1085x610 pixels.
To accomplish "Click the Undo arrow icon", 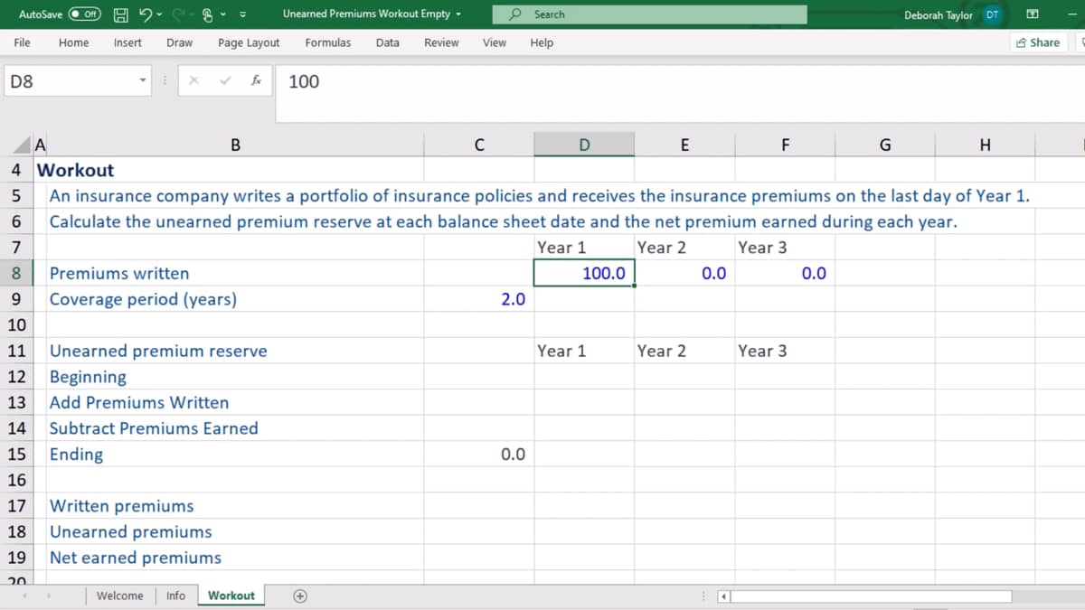I will click(144, 14).
